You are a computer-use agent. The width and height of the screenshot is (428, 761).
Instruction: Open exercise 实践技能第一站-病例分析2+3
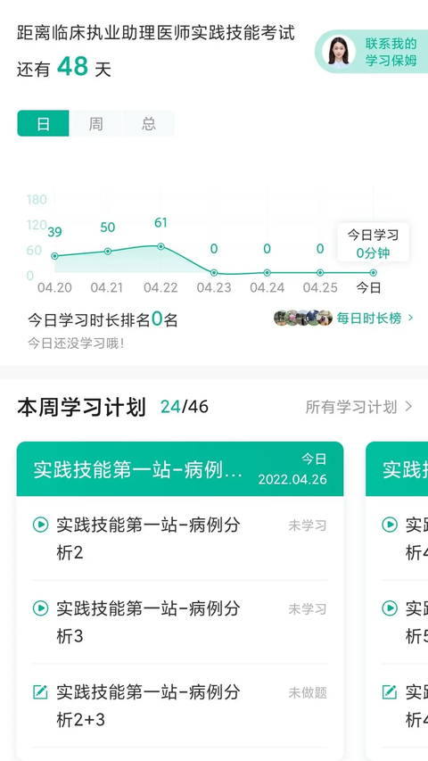[x=149, y=706]
